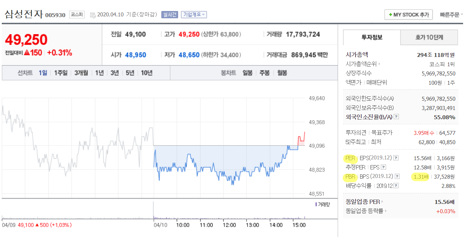
Task: Switch to 일봉 daily candle chart
Action: [x=248, y=73]
